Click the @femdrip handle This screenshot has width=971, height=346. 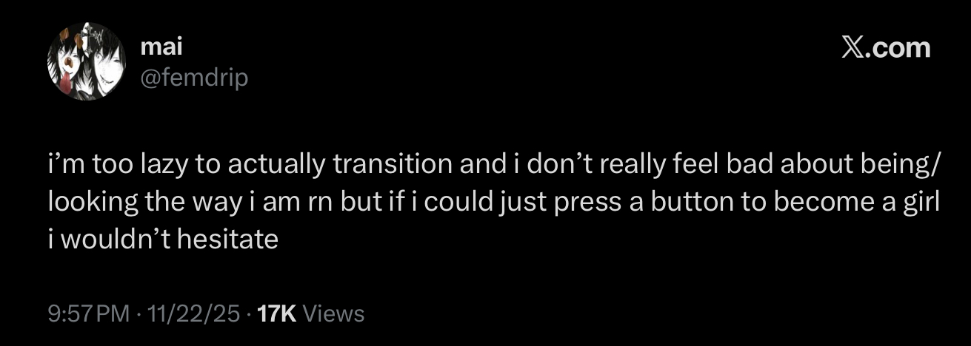coord(194,76)
